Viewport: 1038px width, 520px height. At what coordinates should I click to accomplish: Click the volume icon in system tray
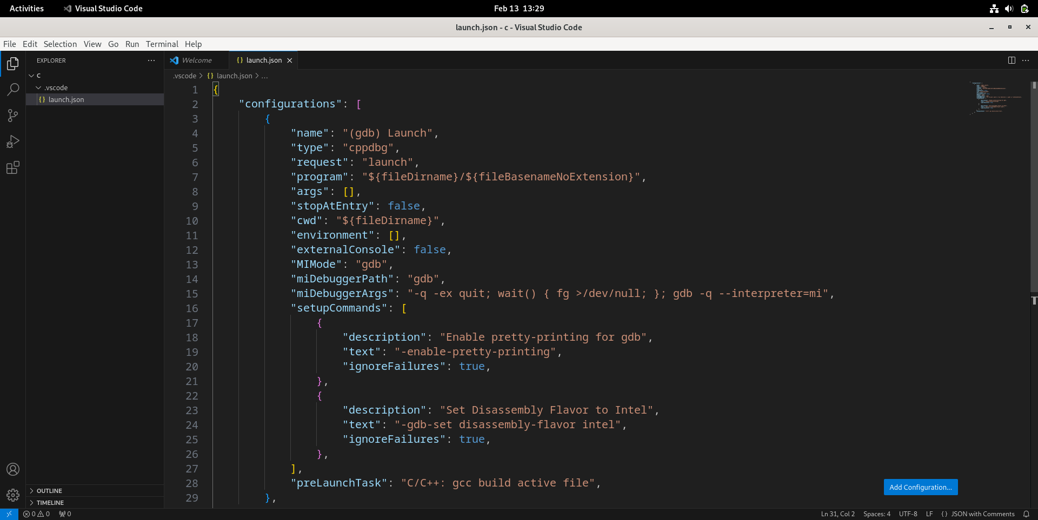pyautogui.click(x=1009, y=9)
